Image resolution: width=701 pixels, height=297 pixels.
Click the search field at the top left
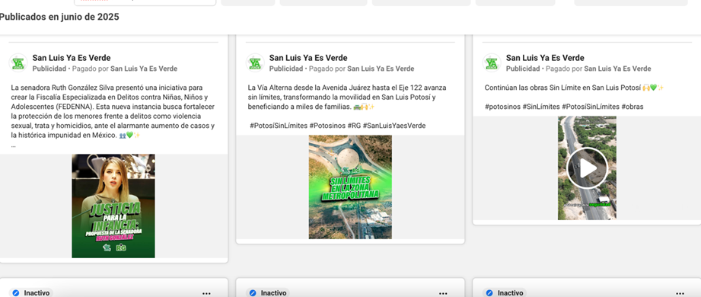click(x=145, y=2)
